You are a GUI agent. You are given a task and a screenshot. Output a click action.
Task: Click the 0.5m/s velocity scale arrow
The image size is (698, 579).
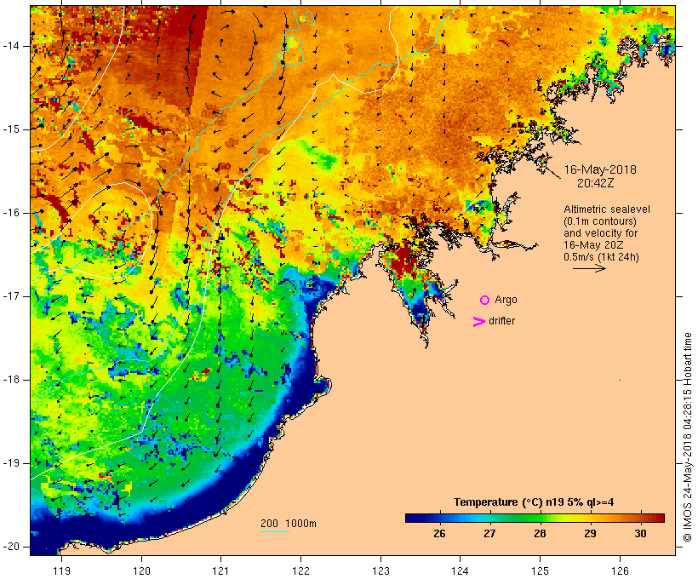pos(589,268)
